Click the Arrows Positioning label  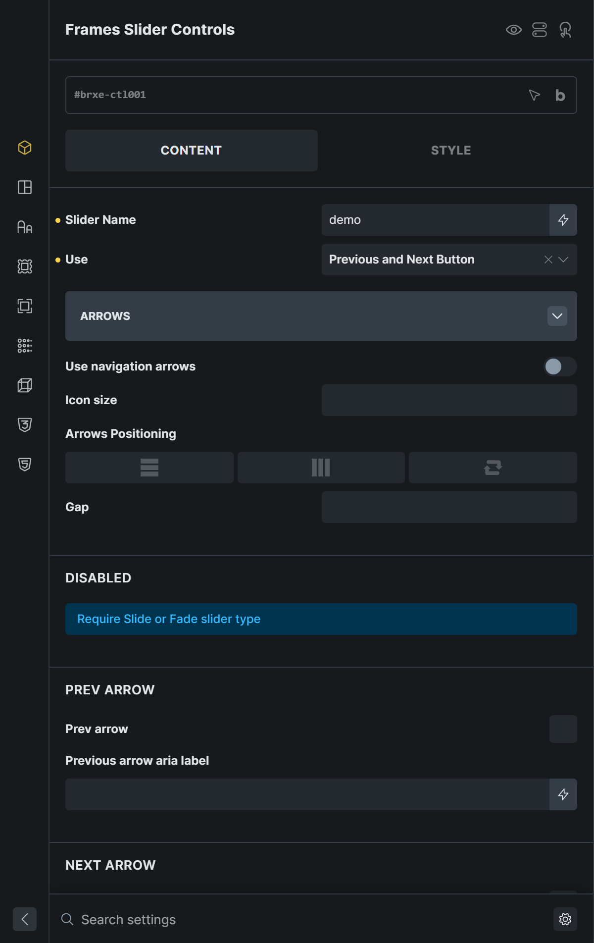point(121,434)
